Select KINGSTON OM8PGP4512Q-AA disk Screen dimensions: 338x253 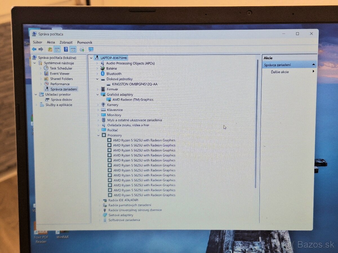[135, 84]
